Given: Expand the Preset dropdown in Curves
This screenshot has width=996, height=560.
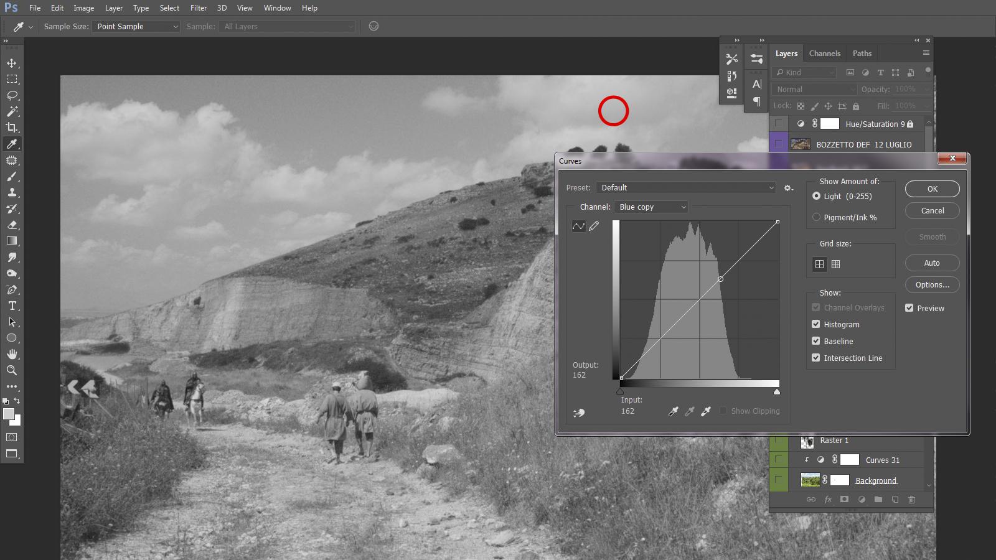Looking at the screenshot, I should click(x=686, y=188).
